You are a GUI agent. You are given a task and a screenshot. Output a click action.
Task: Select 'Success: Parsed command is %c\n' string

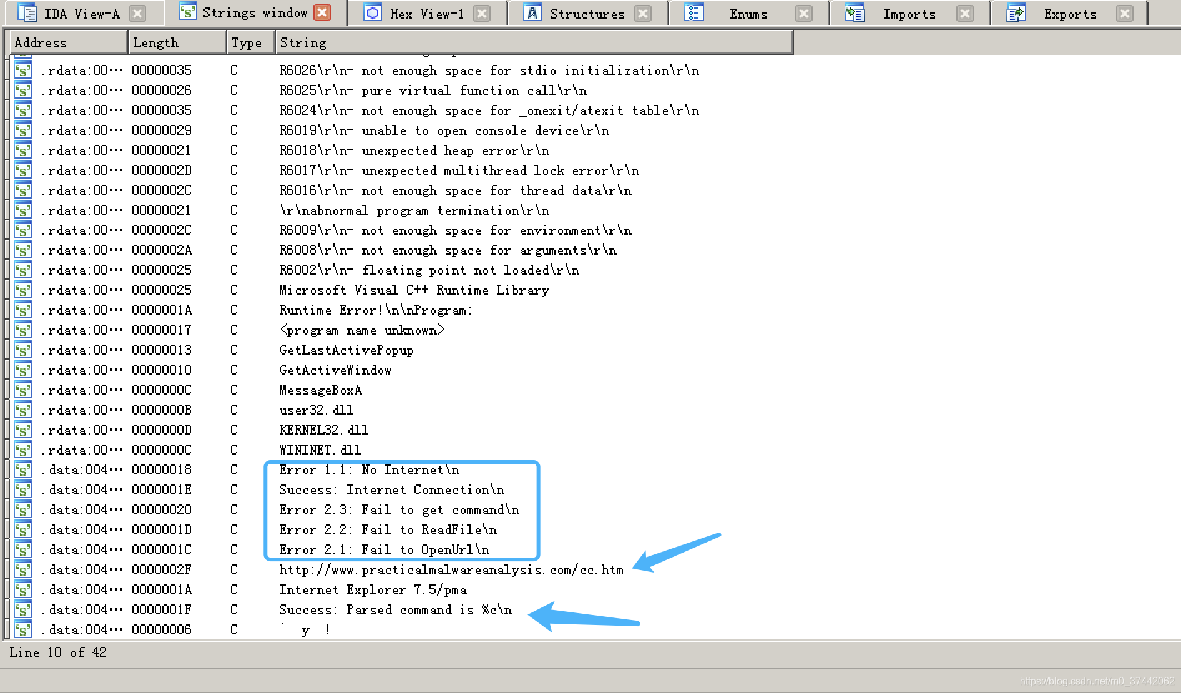point(395,610)
